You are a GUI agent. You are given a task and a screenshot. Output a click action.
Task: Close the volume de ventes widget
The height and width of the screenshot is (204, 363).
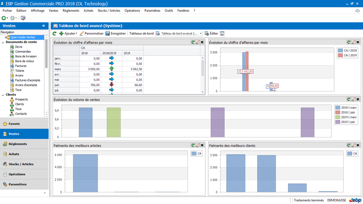[x=358, y=99]
